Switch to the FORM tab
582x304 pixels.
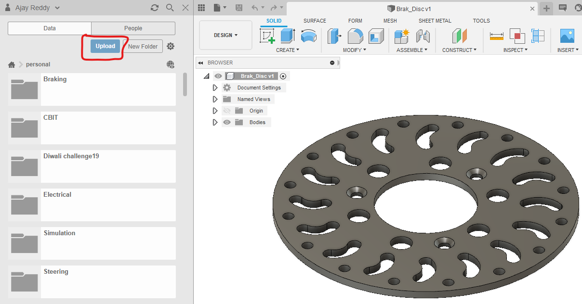coord(355,21)
